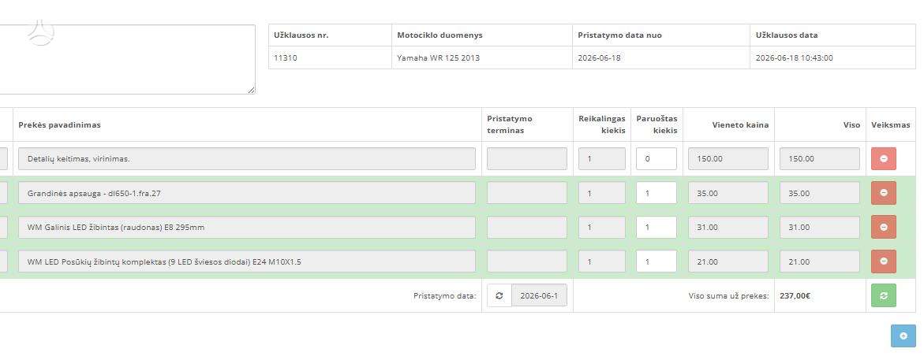Click the total sum 237,00€
The height and width of the screenshot is (356, 924).
[x=795, y=296]
